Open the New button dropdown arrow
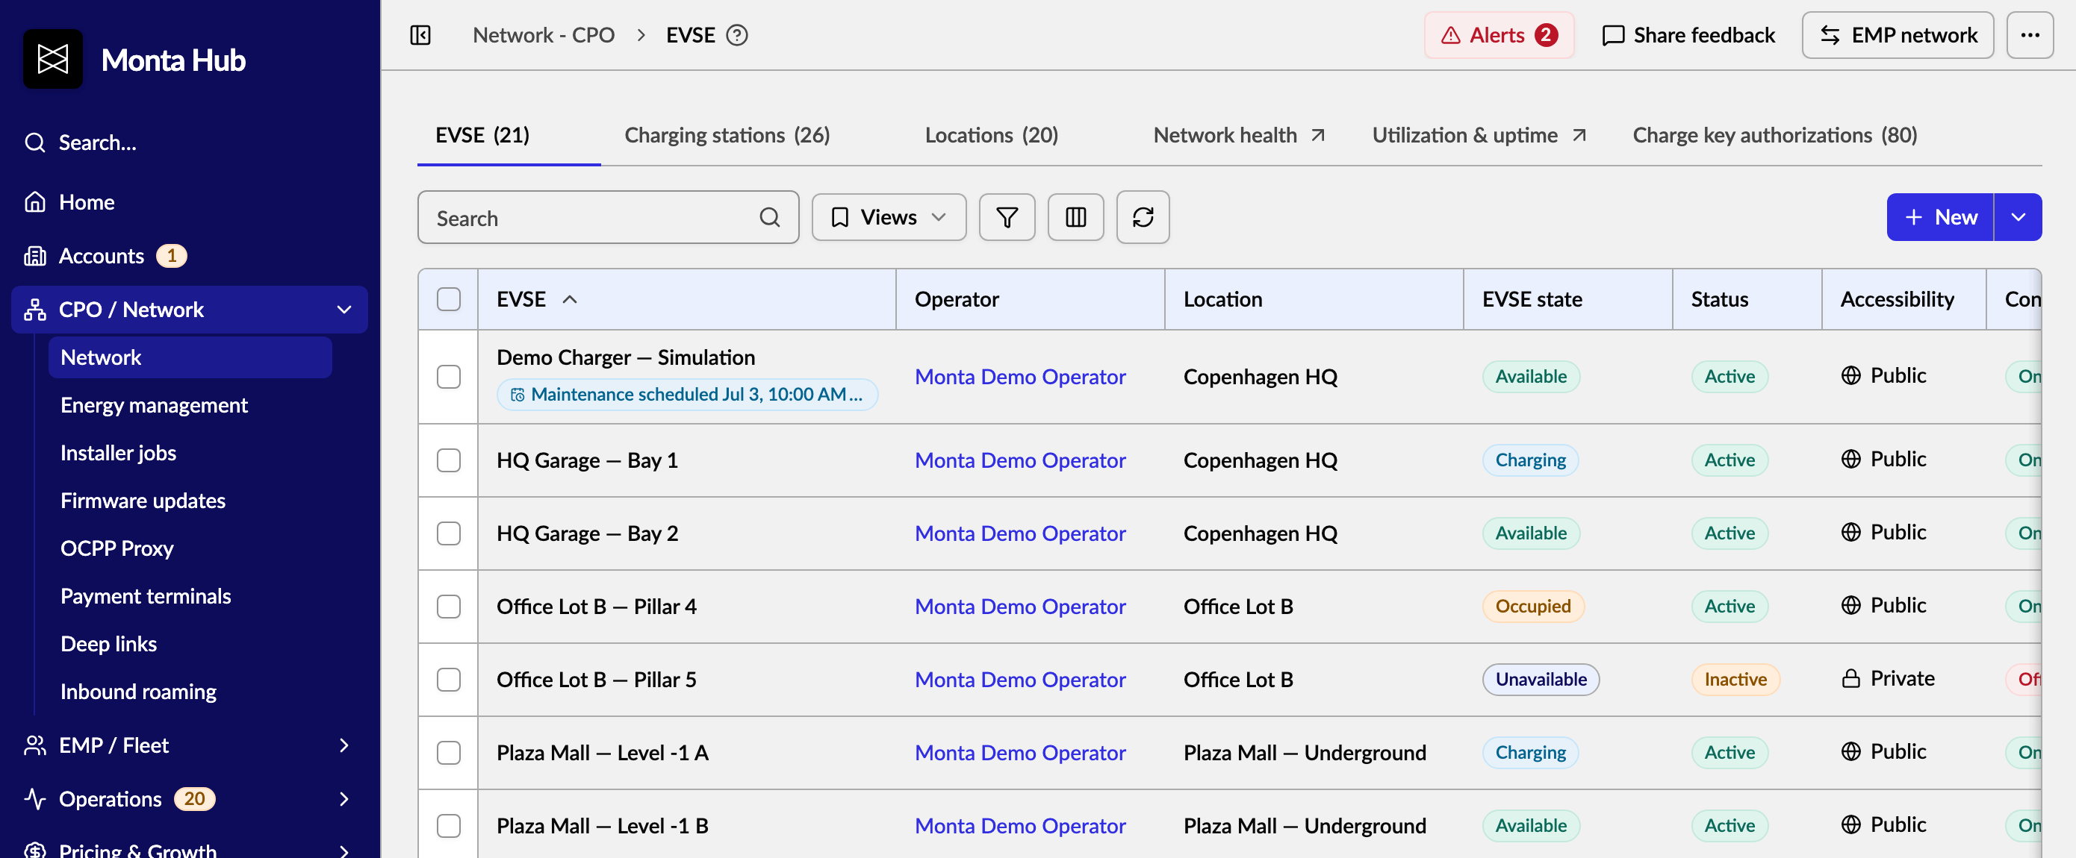The height and width of the screenshot is (858, 2076). click(x=2018, y=217)
